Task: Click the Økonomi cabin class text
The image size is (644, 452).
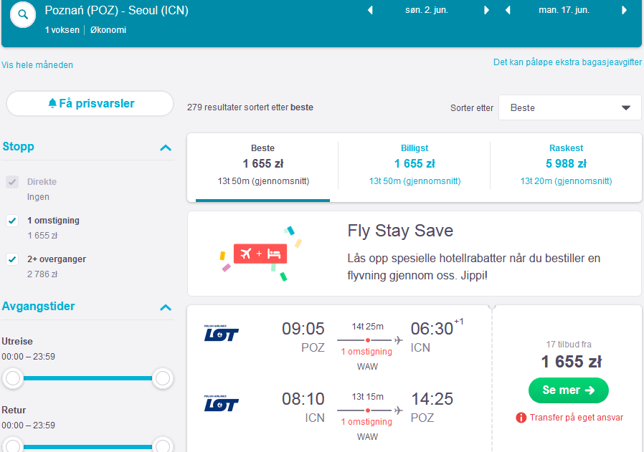Action: pyautogui.click(x=108, y=30)
